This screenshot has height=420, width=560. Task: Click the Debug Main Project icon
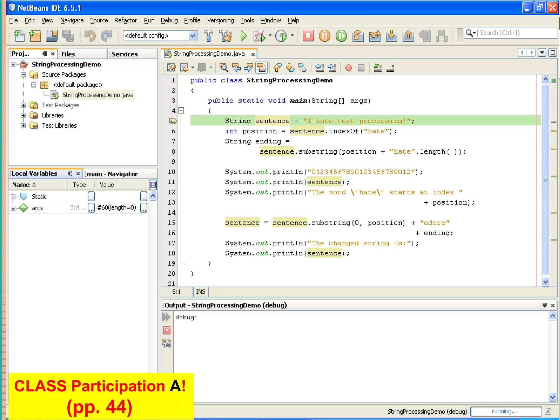[x=259, y=36]
